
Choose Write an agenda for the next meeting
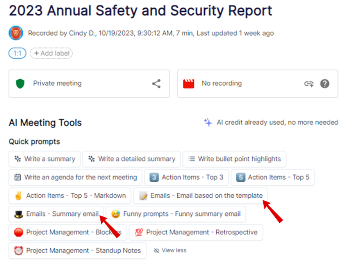75,177
